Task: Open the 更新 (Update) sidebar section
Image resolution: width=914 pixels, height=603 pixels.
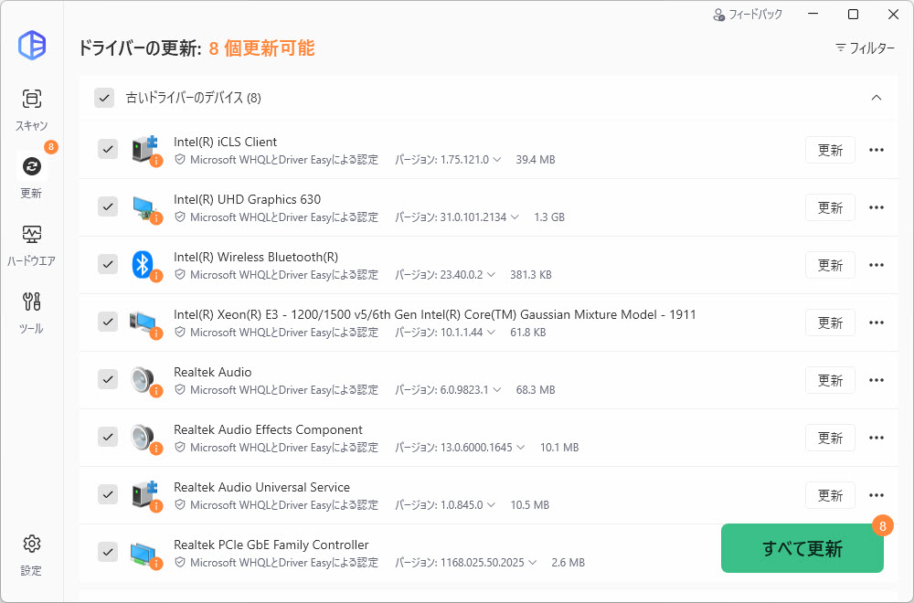Action: click(x=31, y=177)
